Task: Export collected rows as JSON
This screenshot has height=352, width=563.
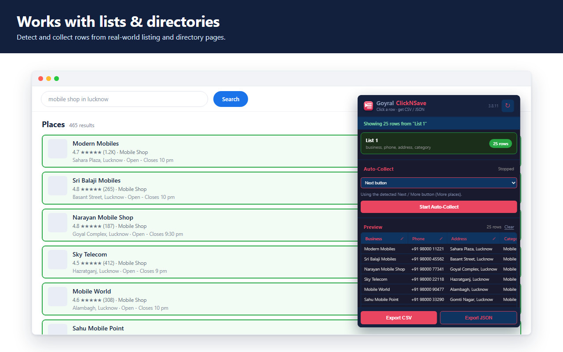Action: point(479,318)
